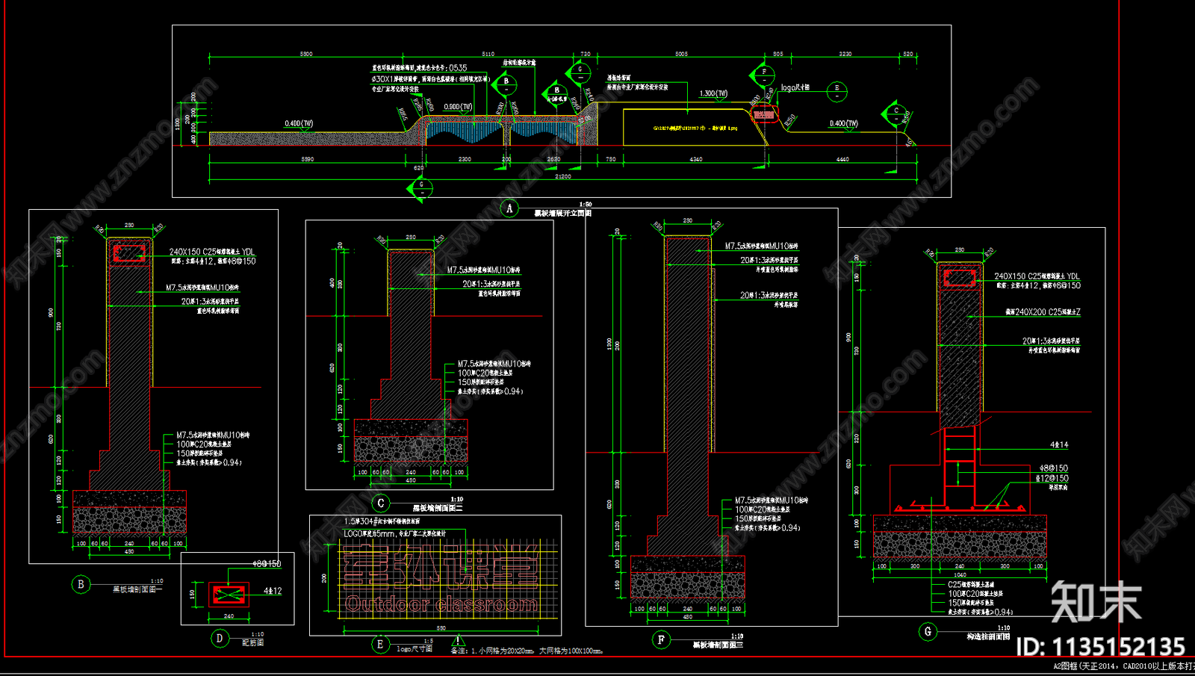Viewport: 1195px width, 676px height.
Task: Select the '4⌀14' rebar annotation in detail G
Action: 1059,444
